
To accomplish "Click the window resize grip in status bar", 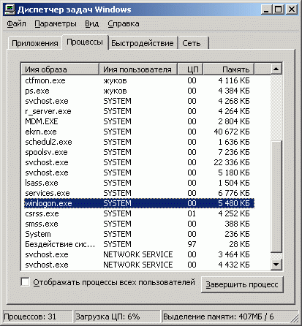I will click(295, 318).
